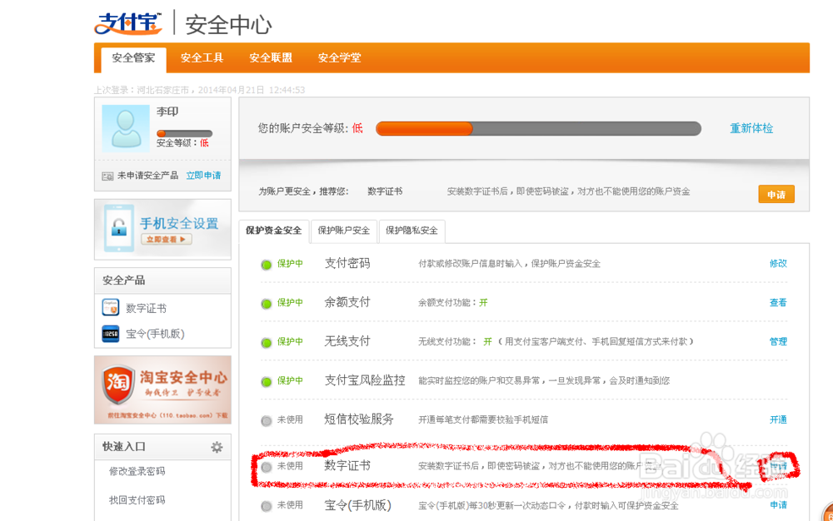Click the 宝令(手机版) link in 安全产品 list
The image size is (833, 521).
click(155, 334)
